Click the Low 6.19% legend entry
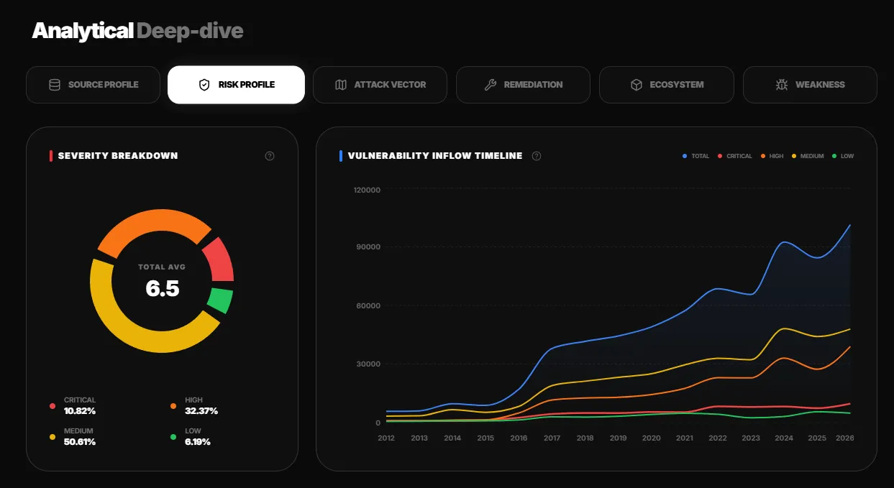The image size is (894, 488). (x=191, y=436)
